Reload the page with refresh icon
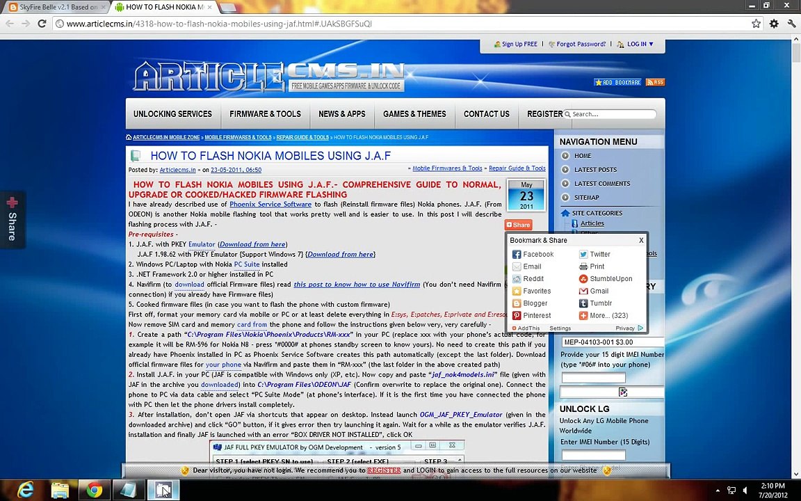801x501 pixels. click(42, 24)
